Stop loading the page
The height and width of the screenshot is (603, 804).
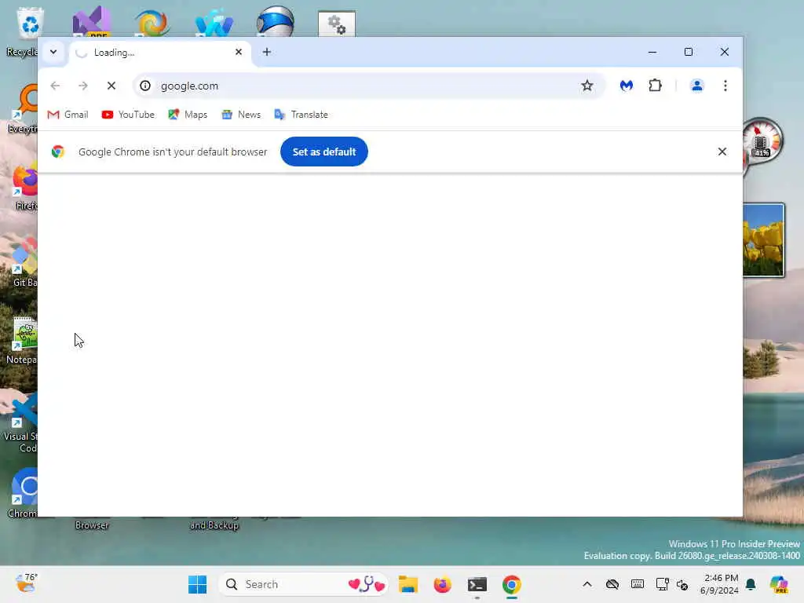(x=111, y=86)
